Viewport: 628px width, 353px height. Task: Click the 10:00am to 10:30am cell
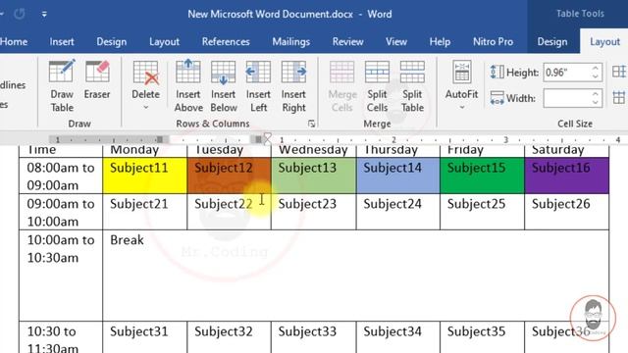coord(61,276)
